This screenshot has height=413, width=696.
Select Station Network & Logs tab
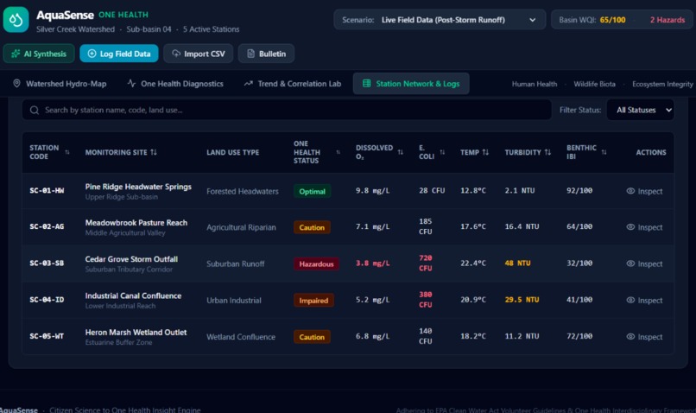click(411, 84)
